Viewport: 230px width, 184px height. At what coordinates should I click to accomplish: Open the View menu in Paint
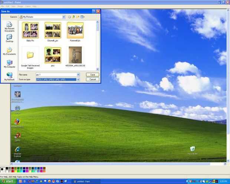pos(13,6)
